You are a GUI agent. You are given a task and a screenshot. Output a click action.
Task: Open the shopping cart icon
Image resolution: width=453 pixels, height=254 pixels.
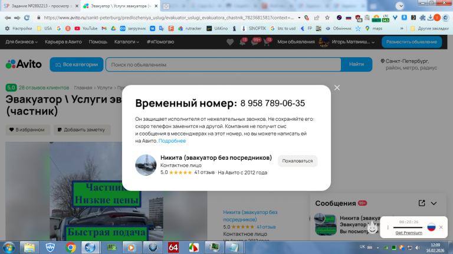(x=267, y=42)
